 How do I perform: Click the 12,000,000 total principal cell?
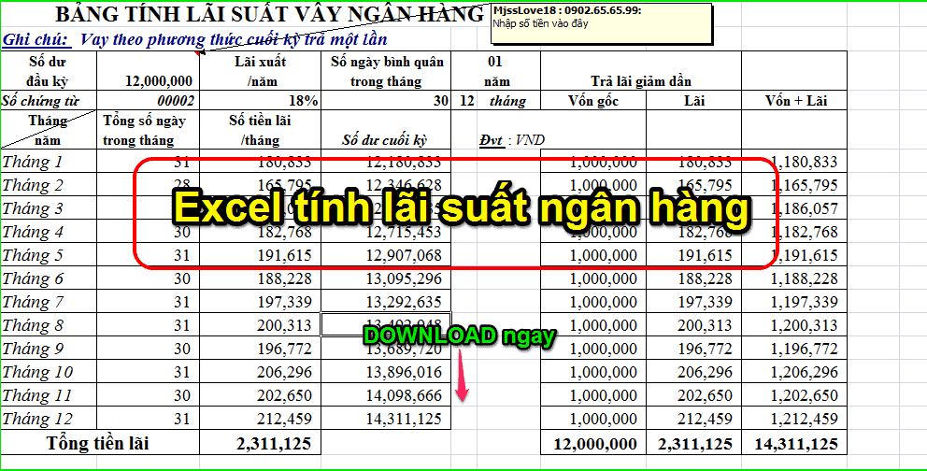[596, 444]
